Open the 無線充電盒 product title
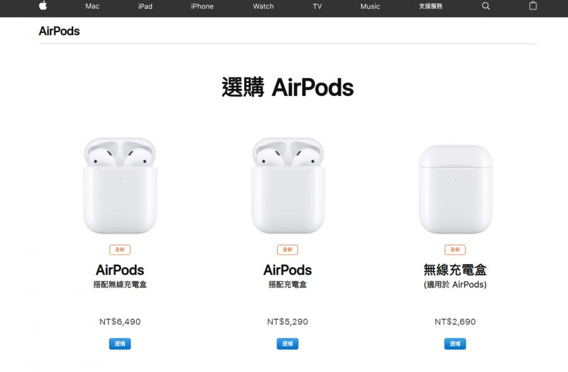The height and width of the screenshot is (372, 568). [x=455, y=270]
